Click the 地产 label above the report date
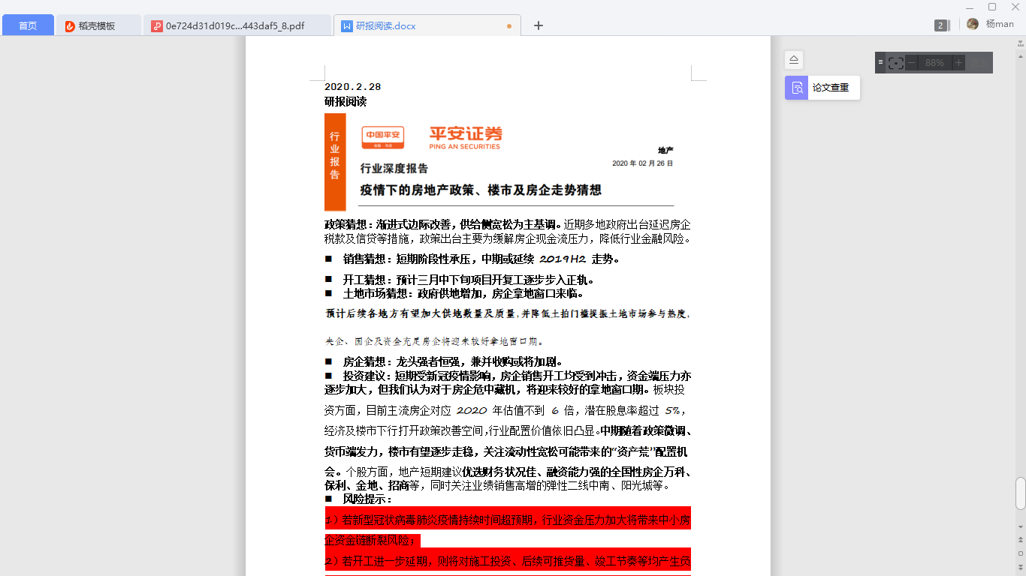Screen dimensions: 1026x576 665,151
